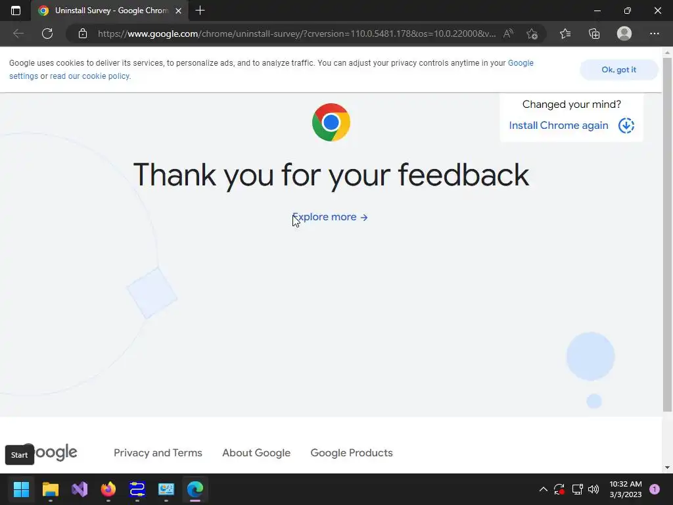Open the monitor-icon app in taskbar
Viewport: 673px width, 505px height.
click(x=166, y=489)
